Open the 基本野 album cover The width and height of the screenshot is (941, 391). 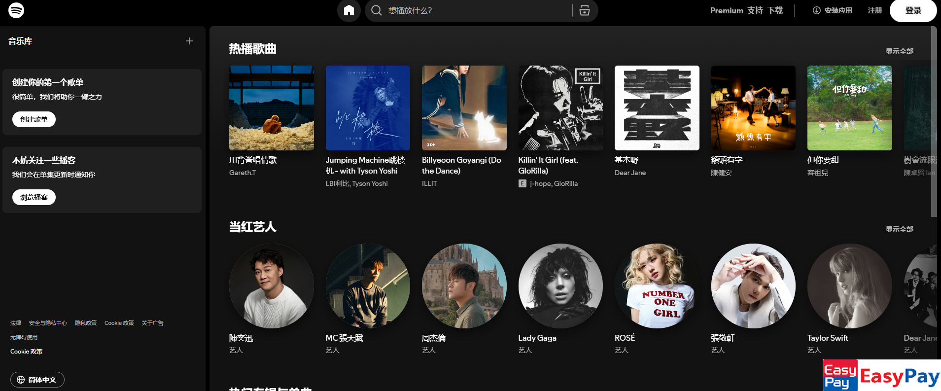coord(657,108)
